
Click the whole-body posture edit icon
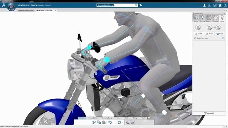(198, 27)
